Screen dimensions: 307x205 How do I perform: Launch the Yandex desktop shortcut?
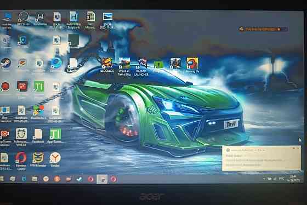55,160
